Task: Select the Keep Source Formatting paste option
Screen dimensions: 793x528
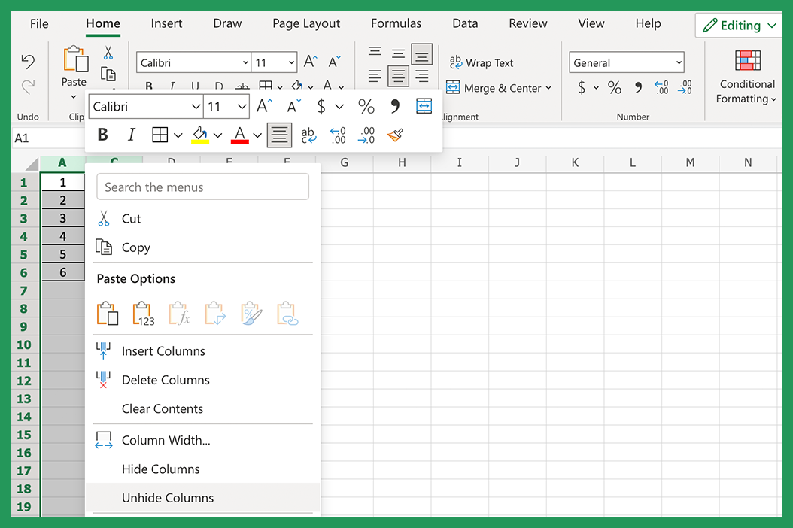Action: [x=108, y=313]
